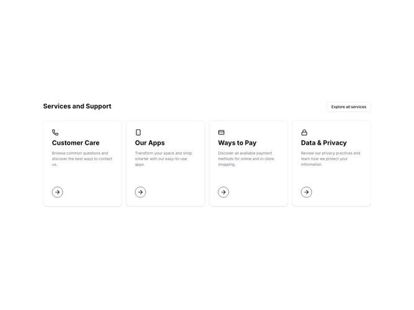Viewport: 414px width, 310px height.
Task: Click the padlock icon above Data & Privacy
Action: click(x=304, y=132)
